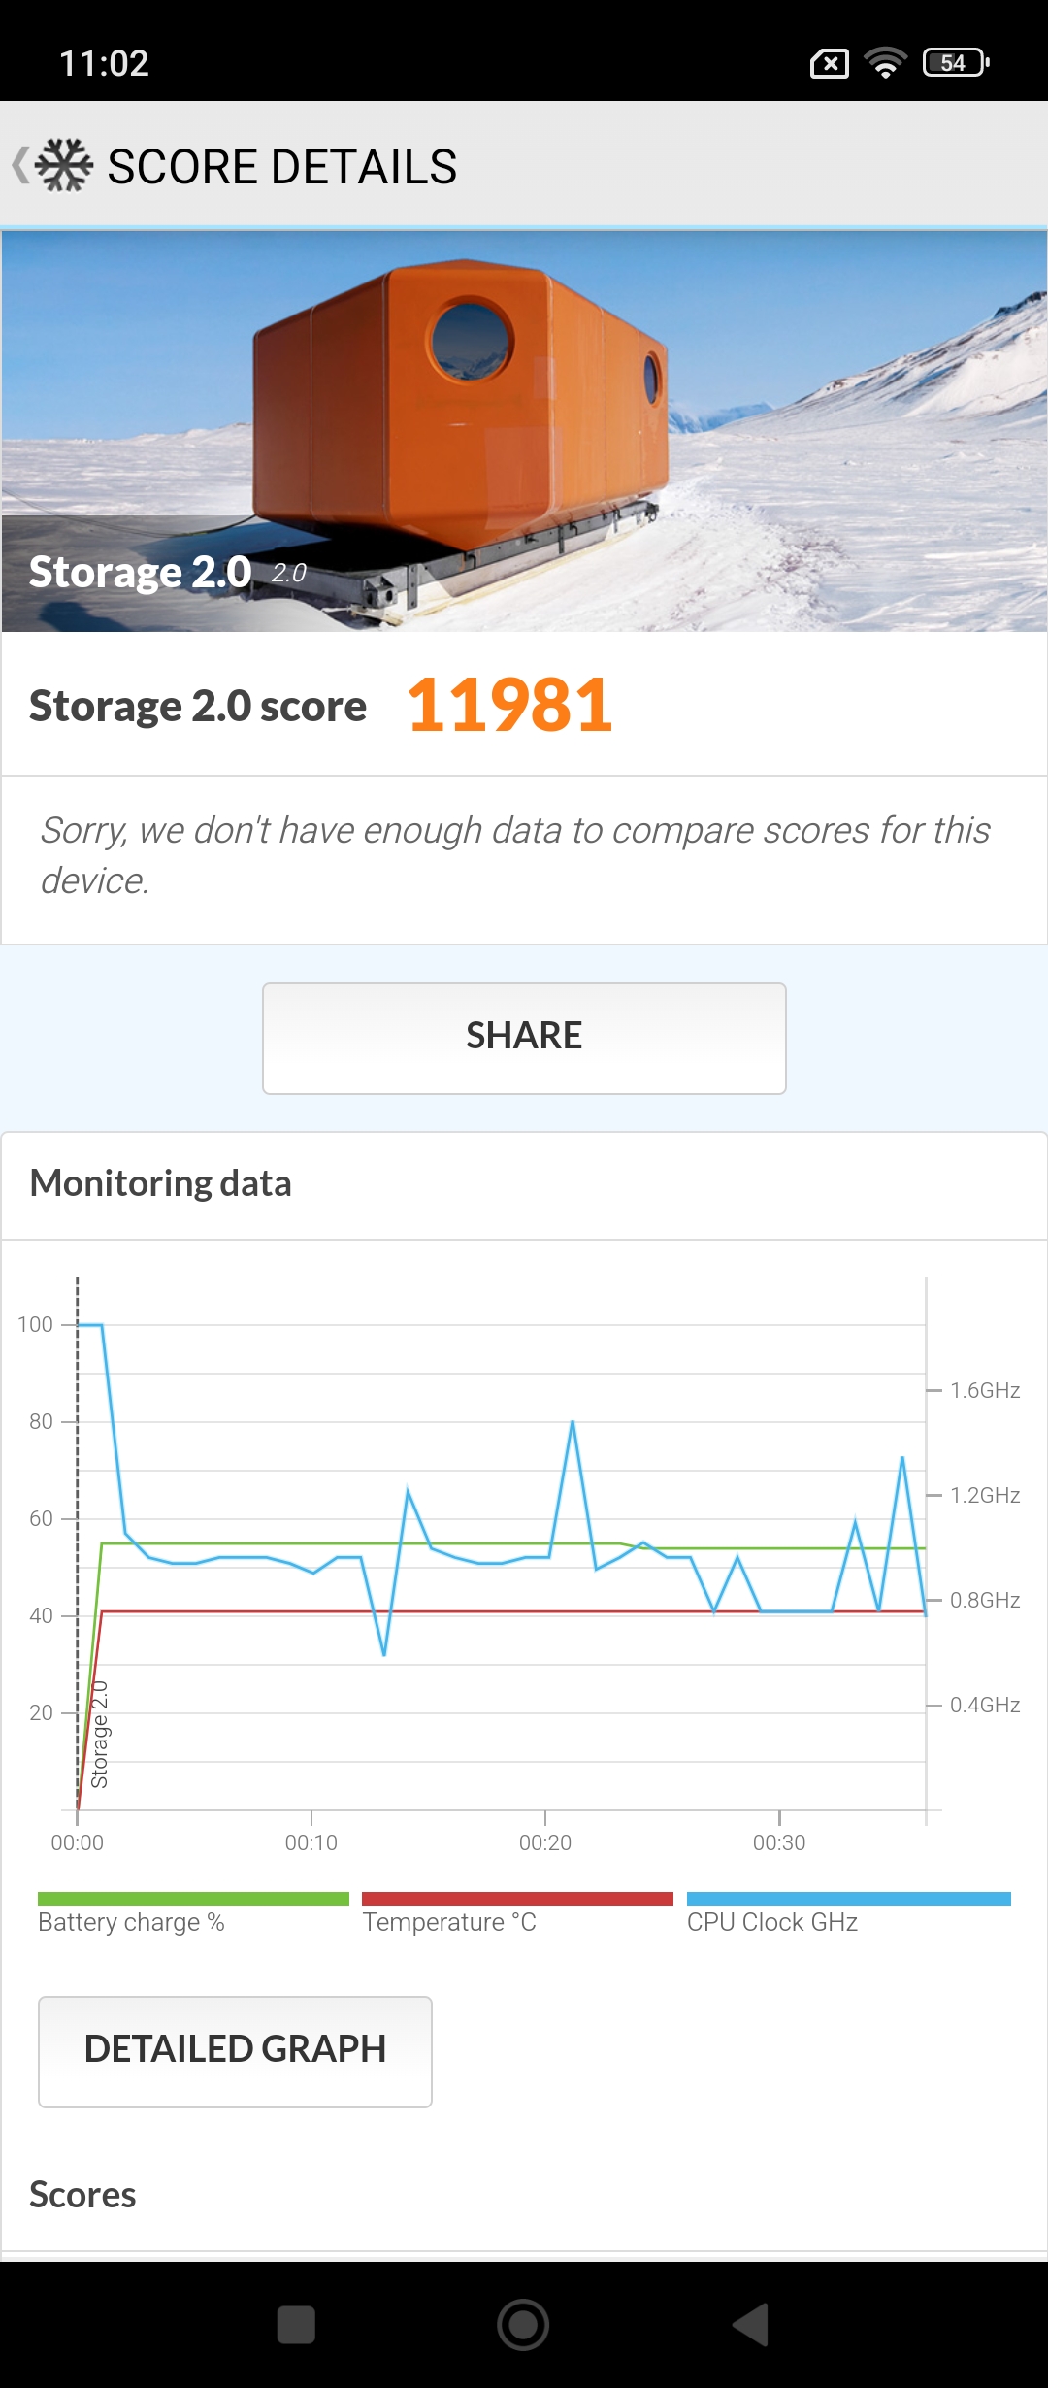Tap the SCORE DETAILS title
The width and height of the screenshot is (1048, 2388).
click(x=282, y=166)
